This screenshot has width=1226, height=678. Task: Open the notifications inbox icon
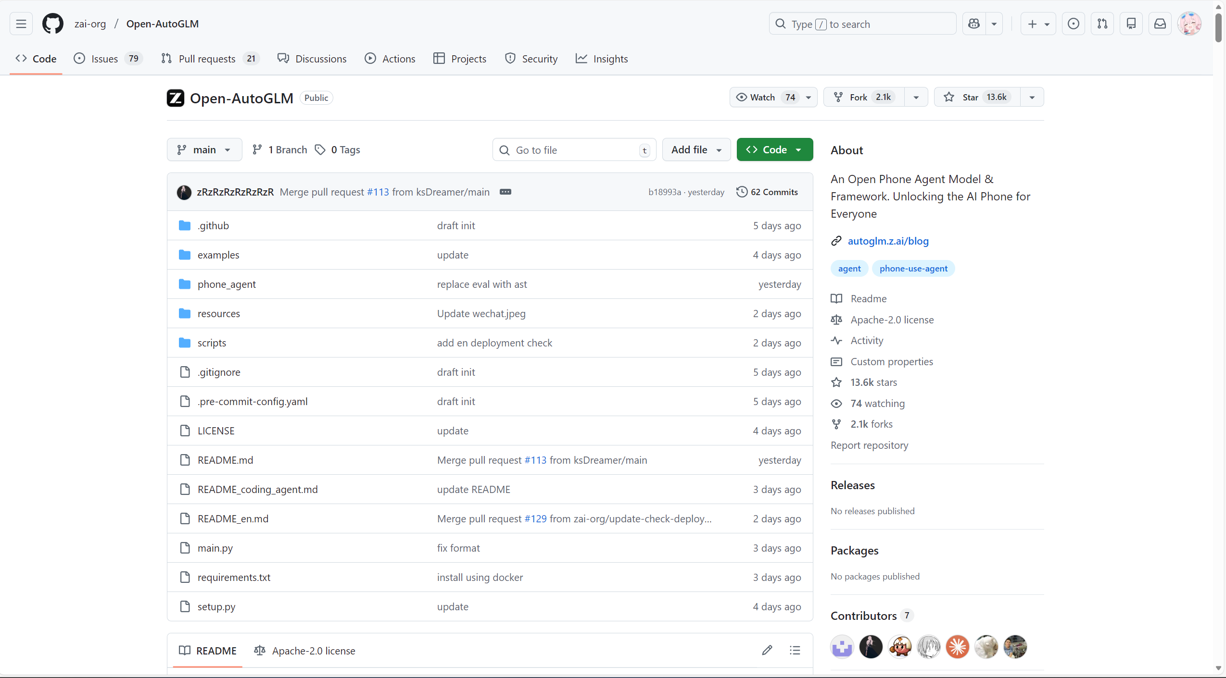(1160, 24)
